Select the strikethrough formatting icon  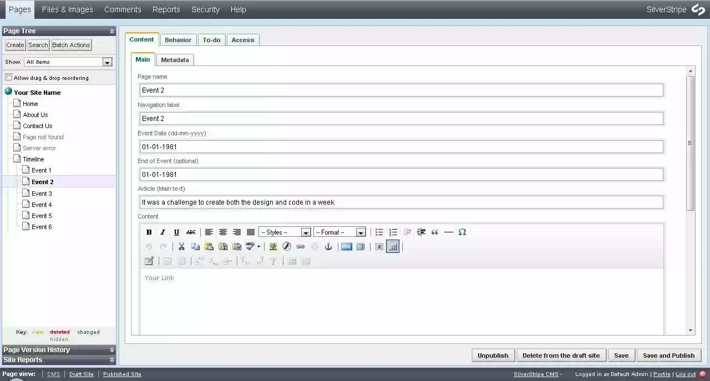190,232
